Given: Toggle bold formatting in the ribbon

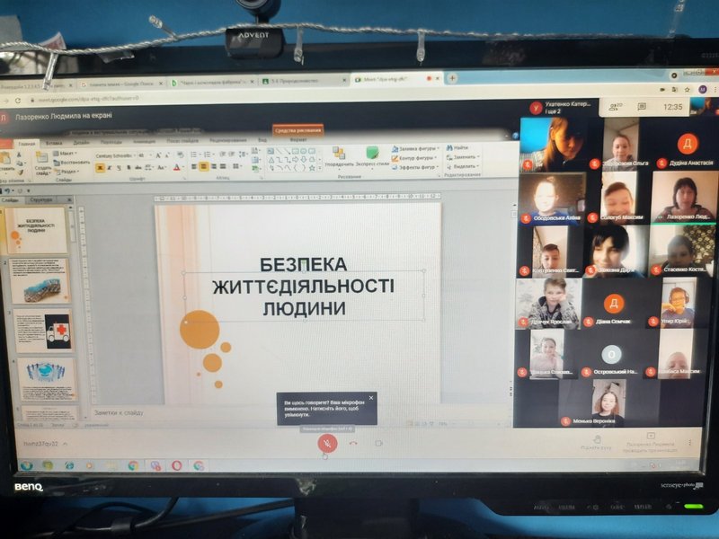Looking at the screenshot, I should pyautogui.click(x=100, y=168).
